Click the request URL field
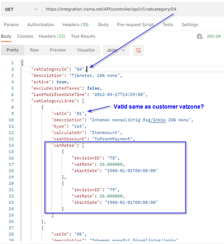This screenshot has width=224, height=244. 133,9
